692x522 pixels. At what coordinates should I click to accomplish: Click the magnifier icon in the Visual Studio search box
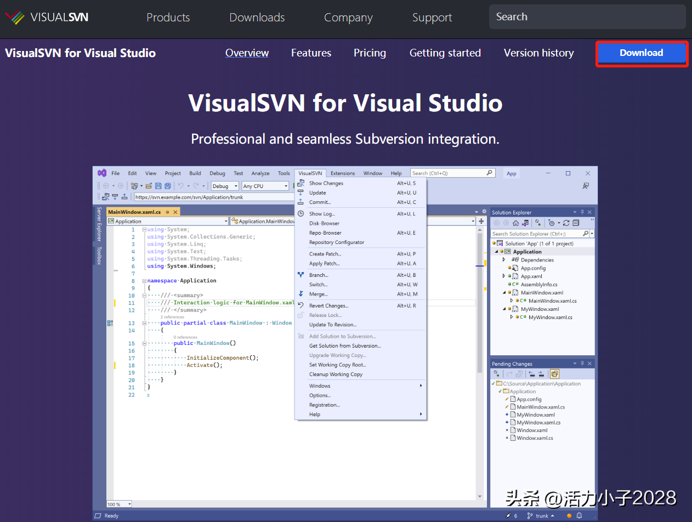[x=489, y=173]
